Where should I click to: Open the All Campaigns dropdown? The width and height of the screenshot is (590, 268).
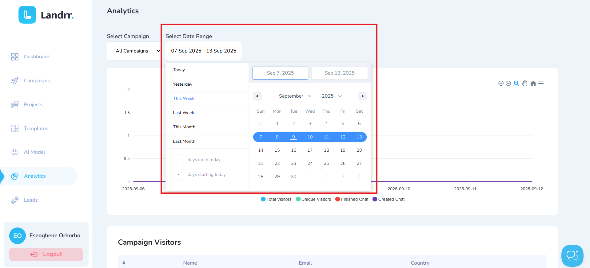tap(134, 51)
